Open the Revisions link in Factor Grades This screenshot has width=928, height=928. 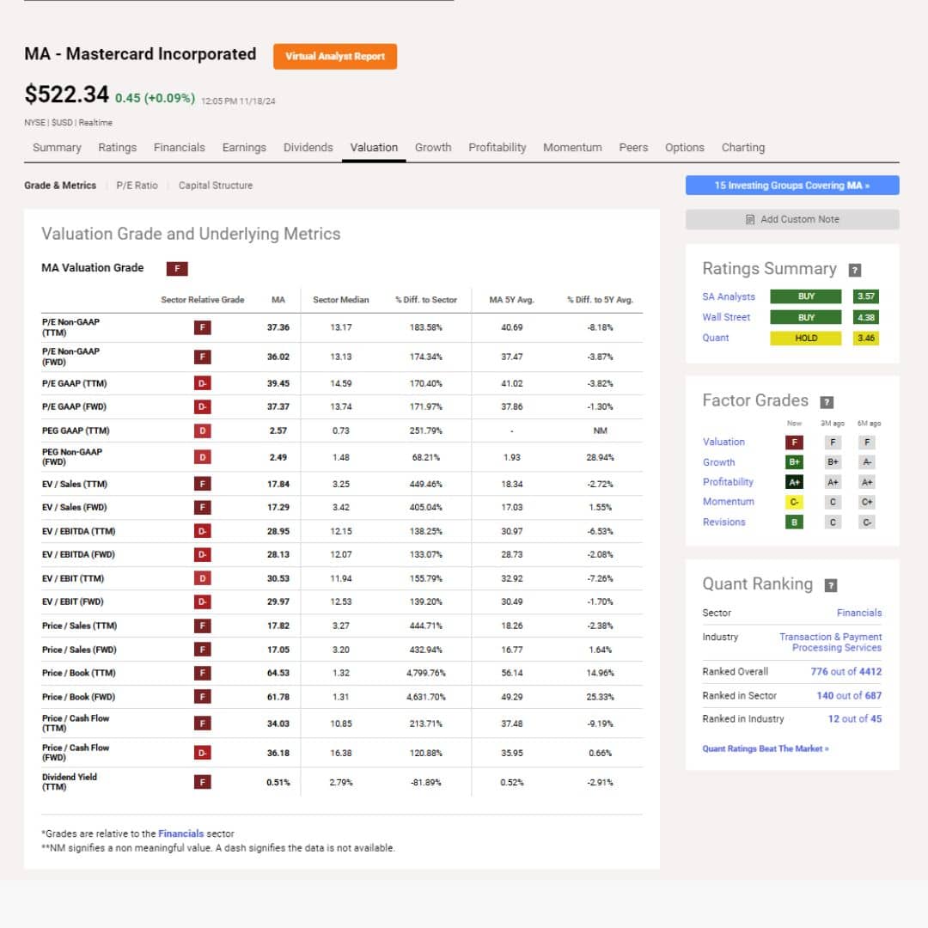coord(723,522)
